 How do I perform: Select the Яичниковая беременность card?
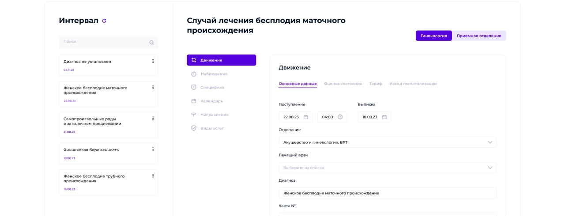[x=109, y=154]
